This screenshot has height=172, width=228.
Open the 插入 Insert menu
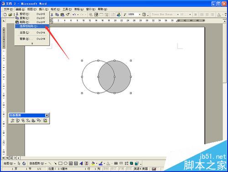coord(43,9)
